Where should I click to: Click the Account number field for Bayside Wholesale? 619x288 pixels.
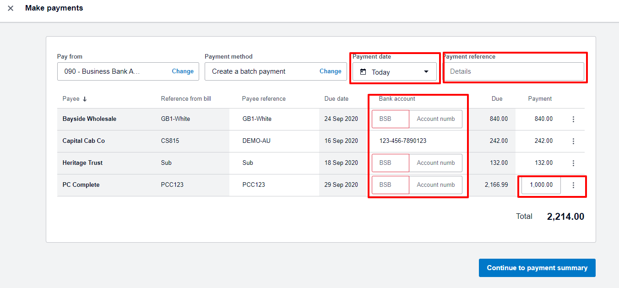pyautogui.click(x=435, y=119)
